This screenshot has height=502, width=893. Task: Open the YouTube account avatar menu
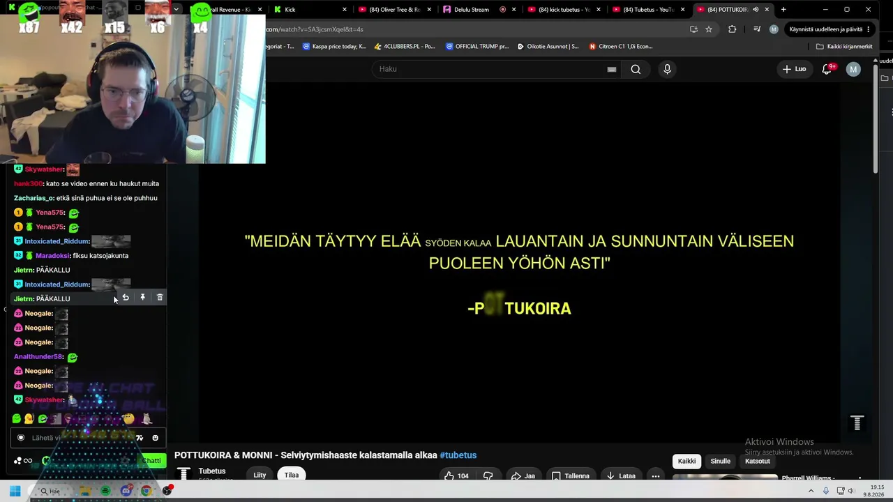point(853,69)
